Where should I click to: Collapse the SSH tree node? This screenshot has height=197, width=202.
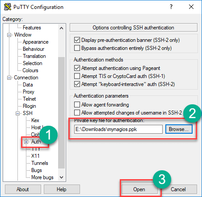18,113
